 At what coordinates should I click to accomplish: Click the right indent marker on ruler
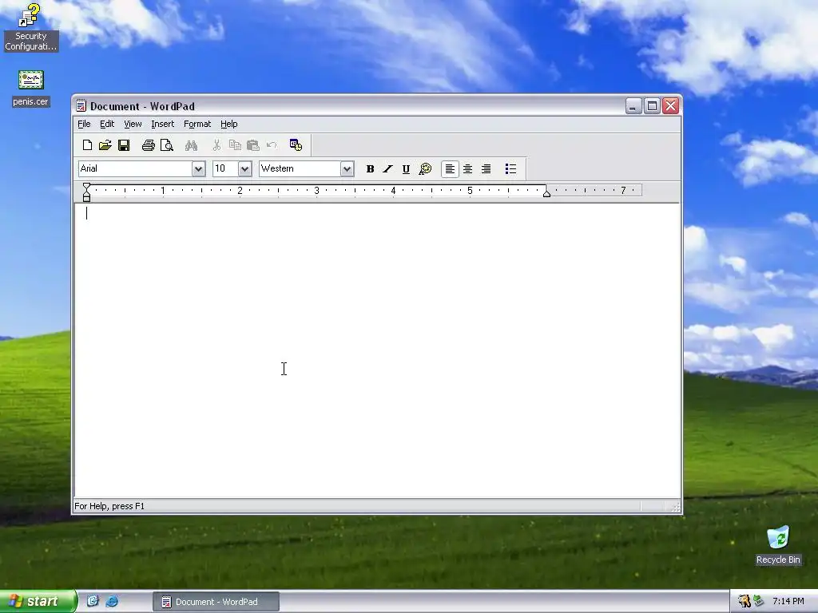click(x=546, y=193)
